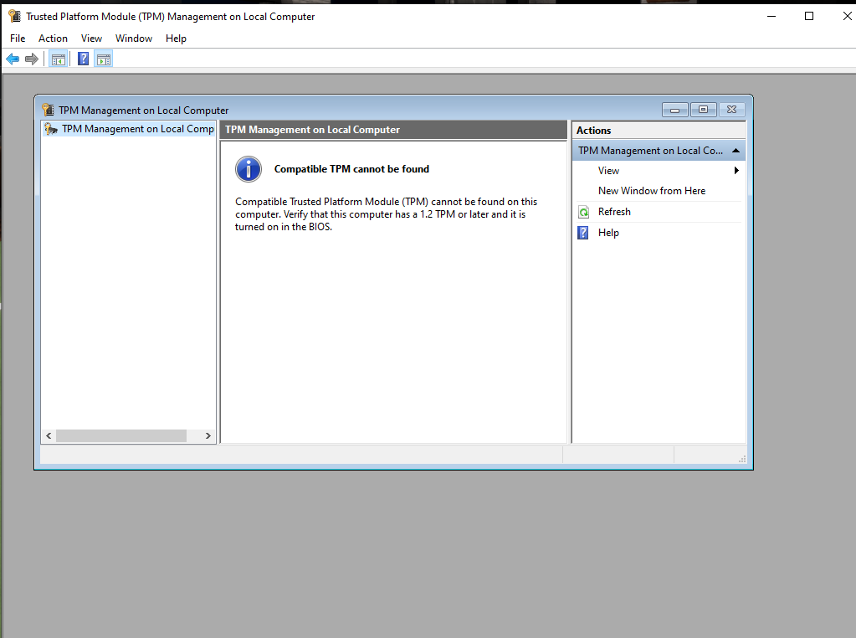Close the inner TPM Management child window
The width and height of the screenshot is (856, 638).
(x=732, y=110)
